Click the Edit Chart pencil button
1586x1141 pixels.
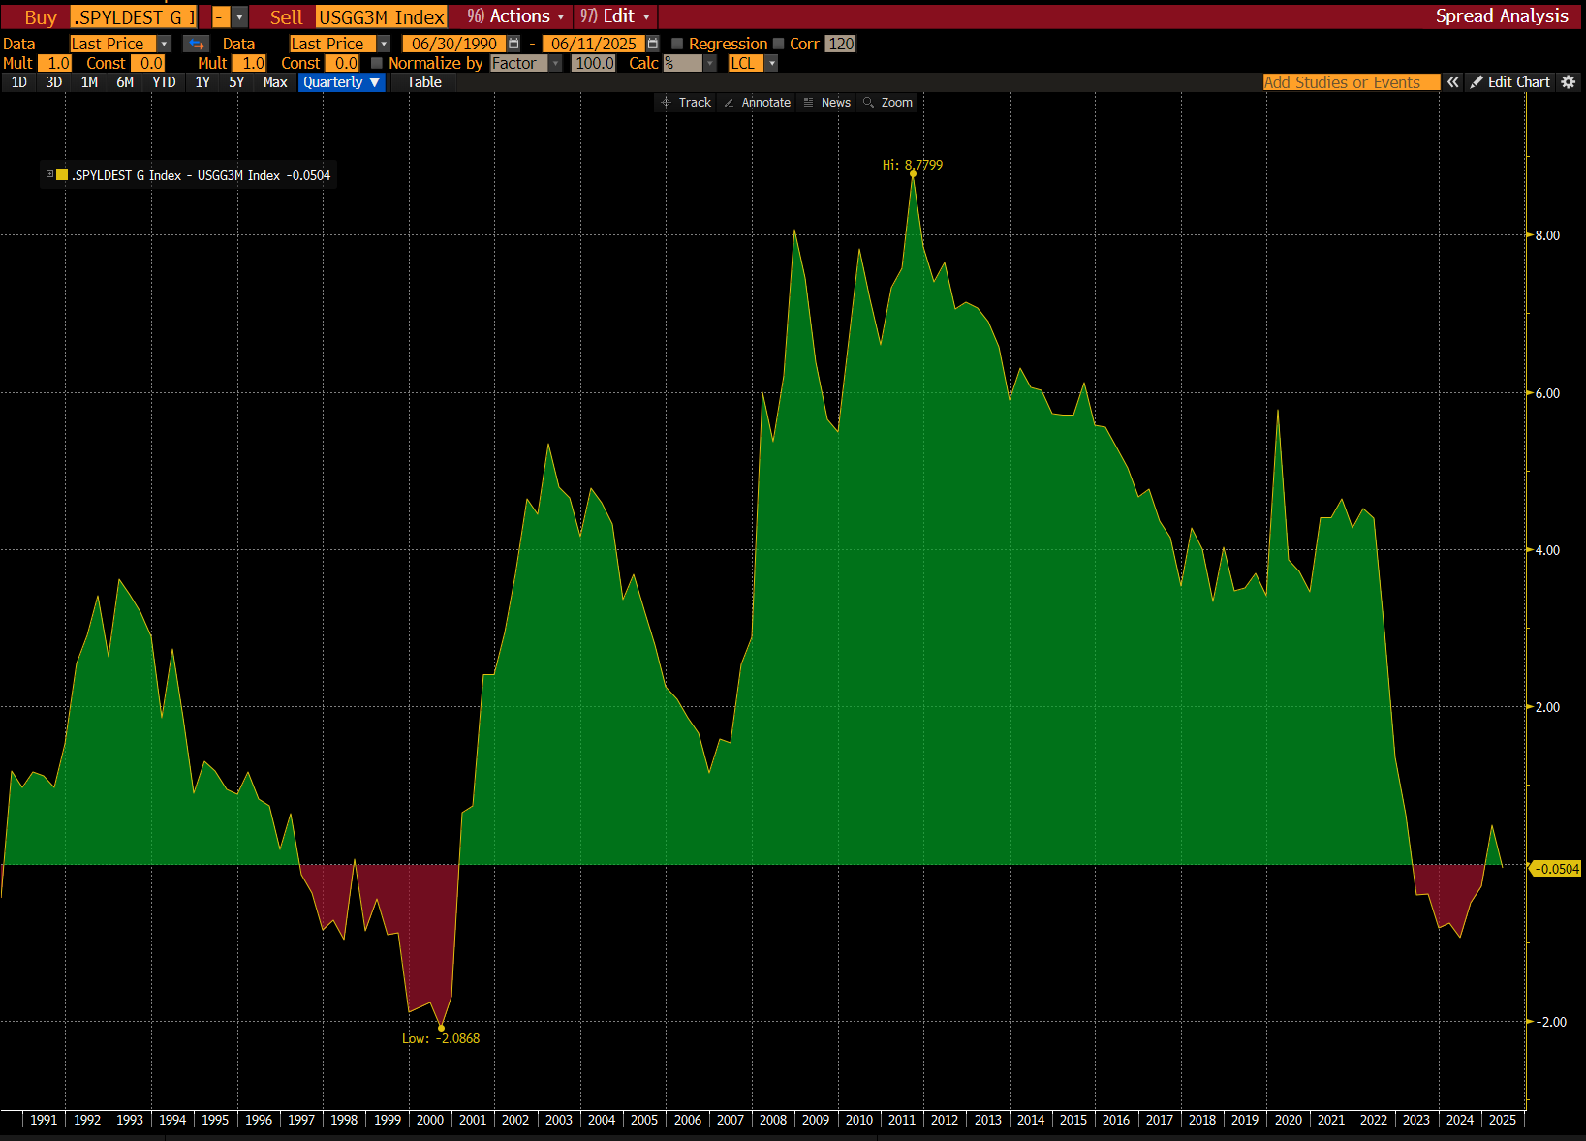click(1510, 82)
